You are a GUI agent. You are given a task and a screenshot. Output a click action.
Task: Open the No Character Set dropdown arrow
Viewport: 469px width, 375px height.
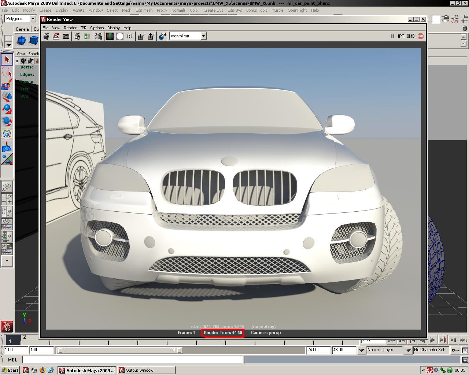(x=408, y=350)
